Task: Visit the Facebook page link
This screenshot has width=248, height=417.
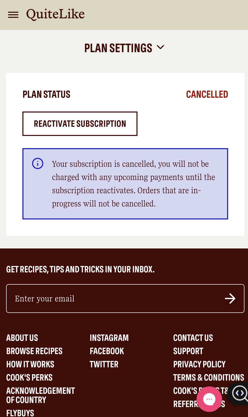Action: [107, 351]
